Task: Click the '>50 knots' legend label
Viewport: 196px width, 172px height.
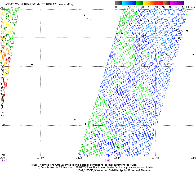Action: pyautogui.click(x=189, y=7)
